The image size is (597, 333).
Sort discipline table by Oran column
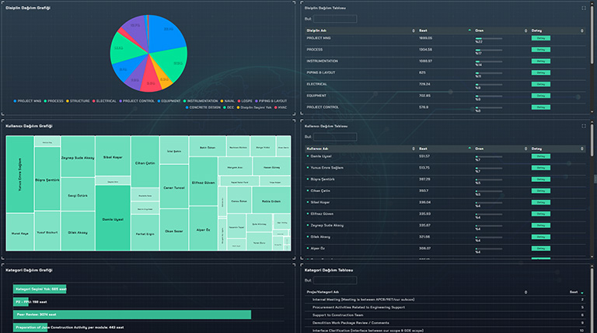[499, 30]
